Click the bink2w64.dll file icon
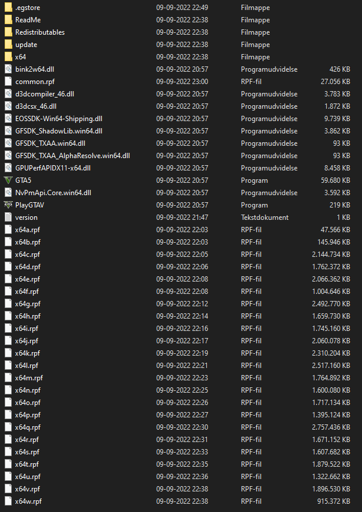Viewport: 362px width, 512px height. coord(8,69)
